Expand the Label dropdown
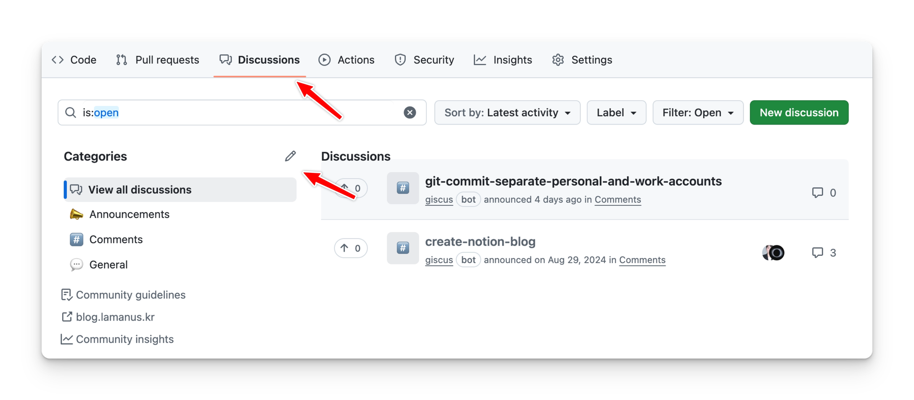This screenshot has width=914, height=400. click(x=616, y=113)
